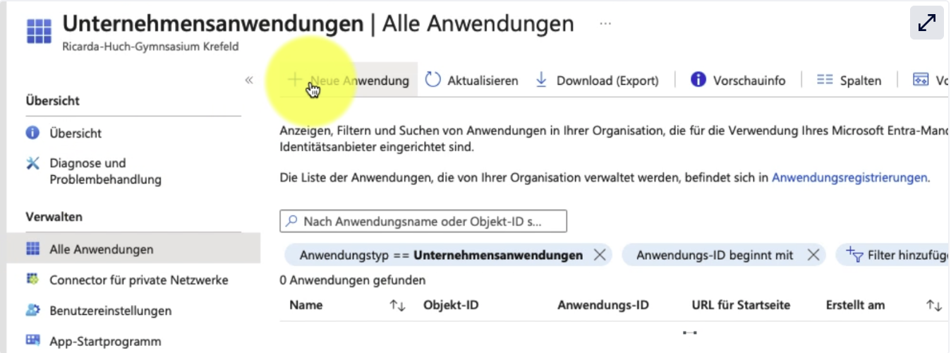Expand view with the fullscreen arrows icon
This screenshot has width=951, height=353.
coord(926,24)
